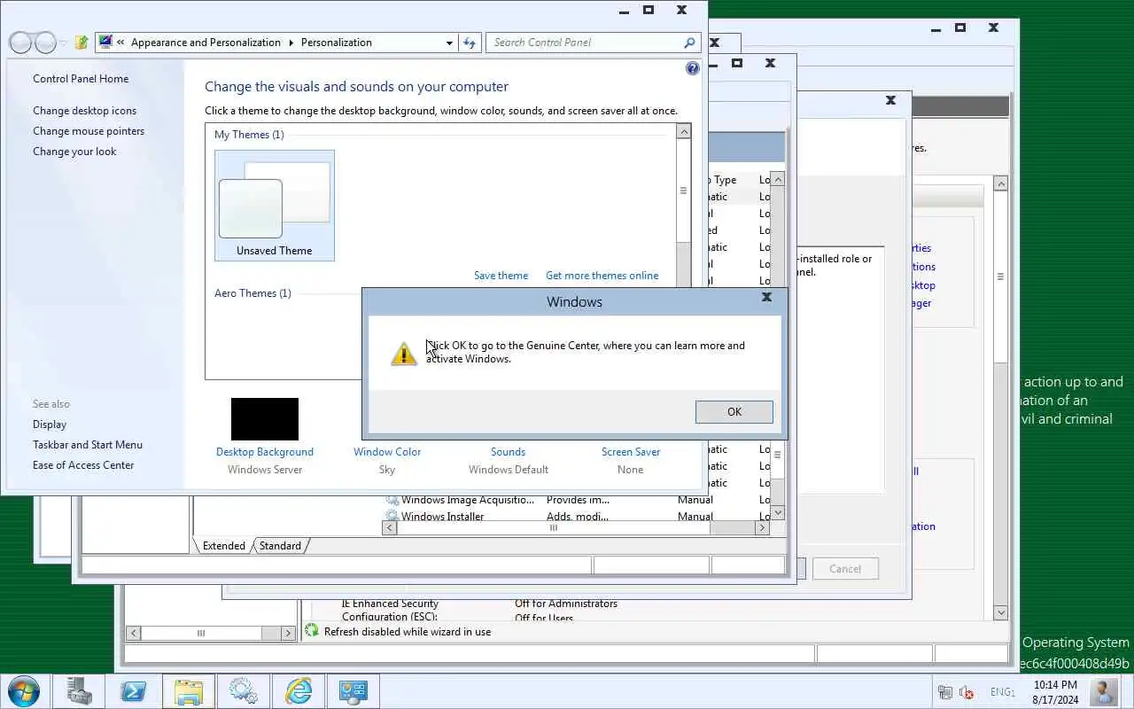1134x709 pixels.
Task: Launch Server Manager from taskbar
Action: pos(79,690)
